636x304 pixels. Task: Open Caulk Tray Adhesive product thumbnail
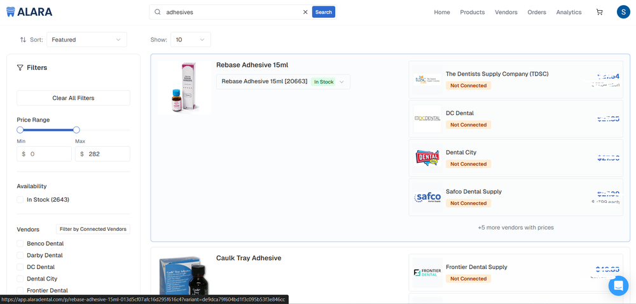pyautogui.click(x=184, y=275)
